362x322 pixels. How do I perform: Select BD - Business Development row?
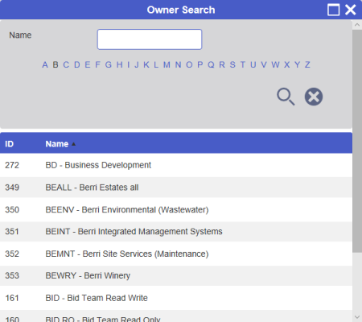coord(176,165)
